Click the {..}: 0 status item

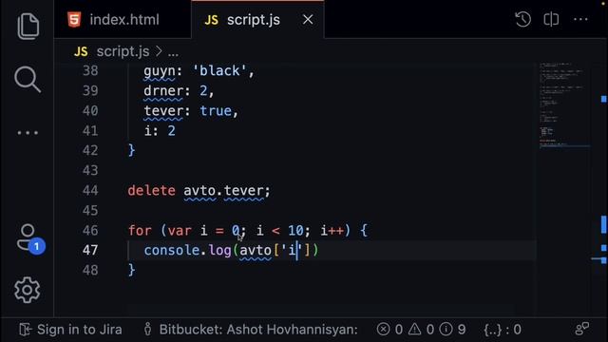pos(503,330)
